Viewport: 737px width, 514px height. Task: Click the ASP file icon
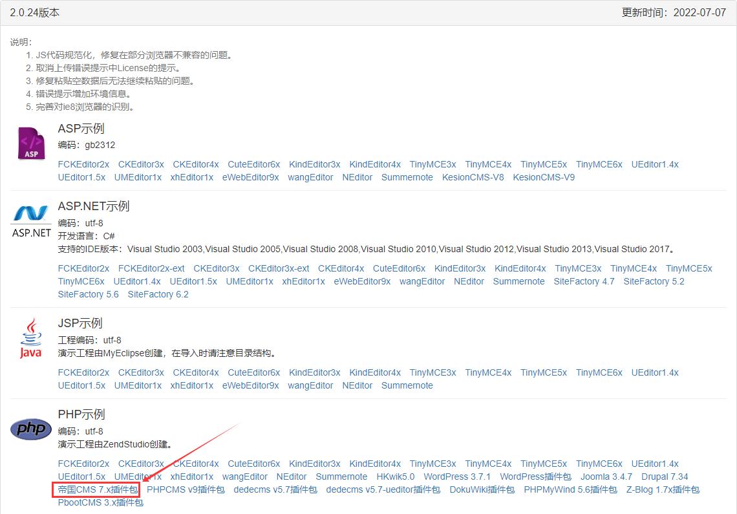coord(32,143)
